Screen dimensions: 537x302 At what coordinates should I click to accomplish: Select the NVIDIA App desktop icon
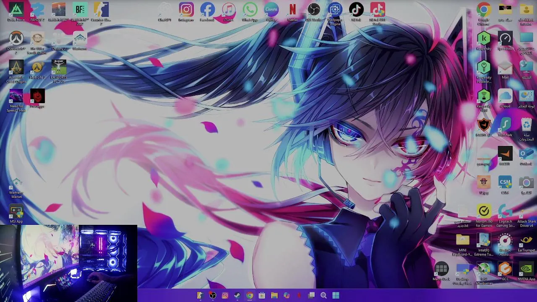coord(526,272)
